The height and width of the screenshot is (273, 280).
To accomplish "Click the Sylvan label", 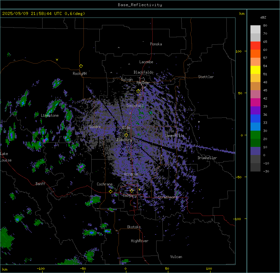I will [127, 79].
